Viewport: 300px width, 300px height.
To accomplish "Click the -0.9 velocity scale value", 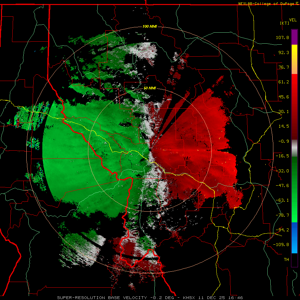I will coord(284,141).
